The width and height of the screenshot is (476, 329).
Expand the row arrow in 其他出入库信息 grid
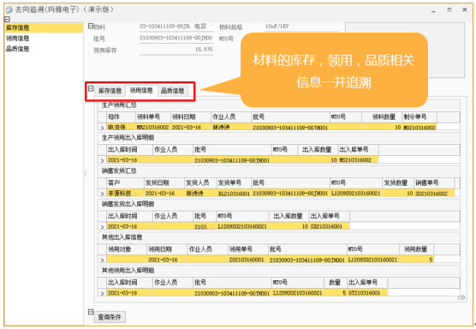pyautogui.click(x=102, y=260)
